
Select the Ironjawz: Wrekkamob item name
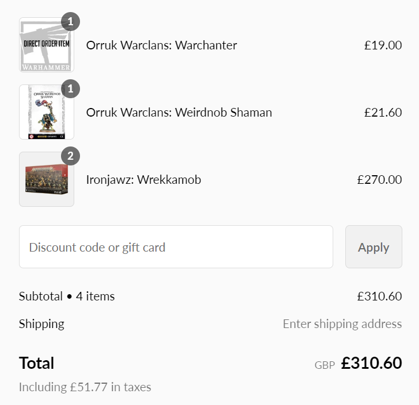143,180
